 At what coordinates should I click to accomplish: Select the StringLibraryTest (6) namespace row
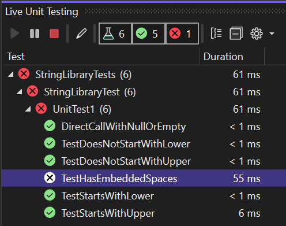(x=144, y=92)
